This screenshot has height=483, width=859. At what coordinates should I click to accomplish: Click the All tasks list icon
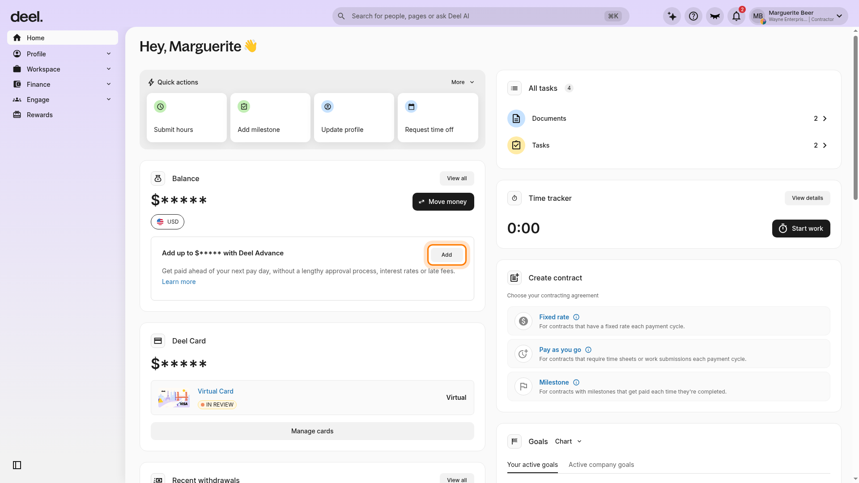click(x=515, y=88)
